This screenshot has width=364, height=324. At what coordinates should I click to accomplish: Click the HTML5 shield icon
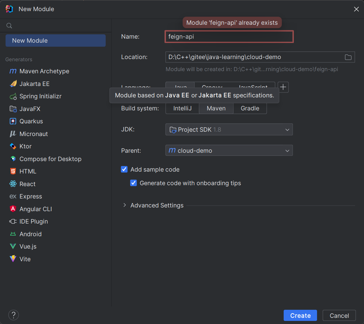(x=13, y=171)
